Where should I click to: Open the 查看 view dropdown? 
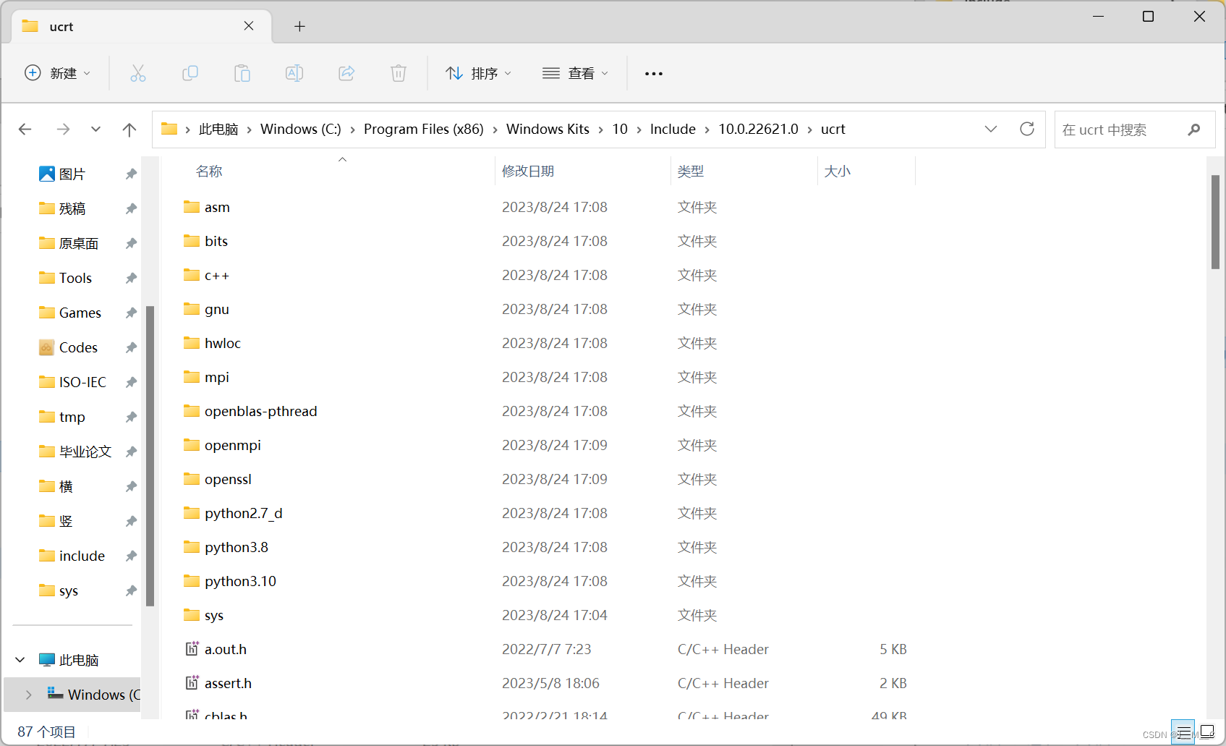click(576, 73)
